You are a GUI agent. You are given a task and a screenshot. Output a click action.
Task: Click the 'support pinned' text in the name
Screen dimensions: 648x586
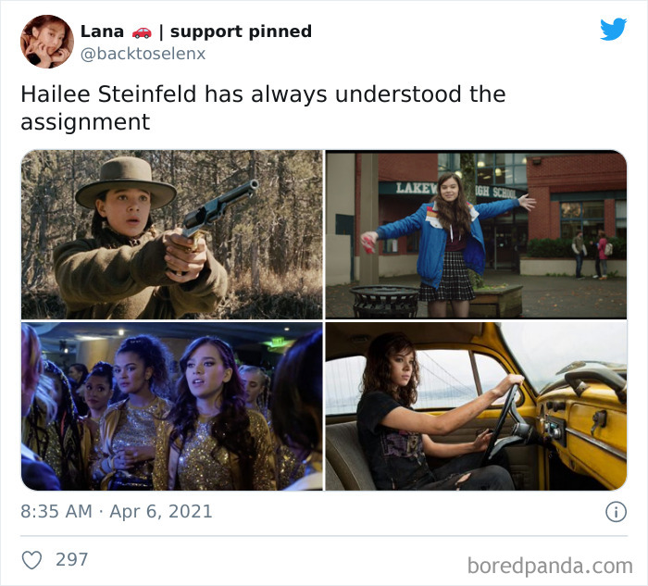[241, 31]
